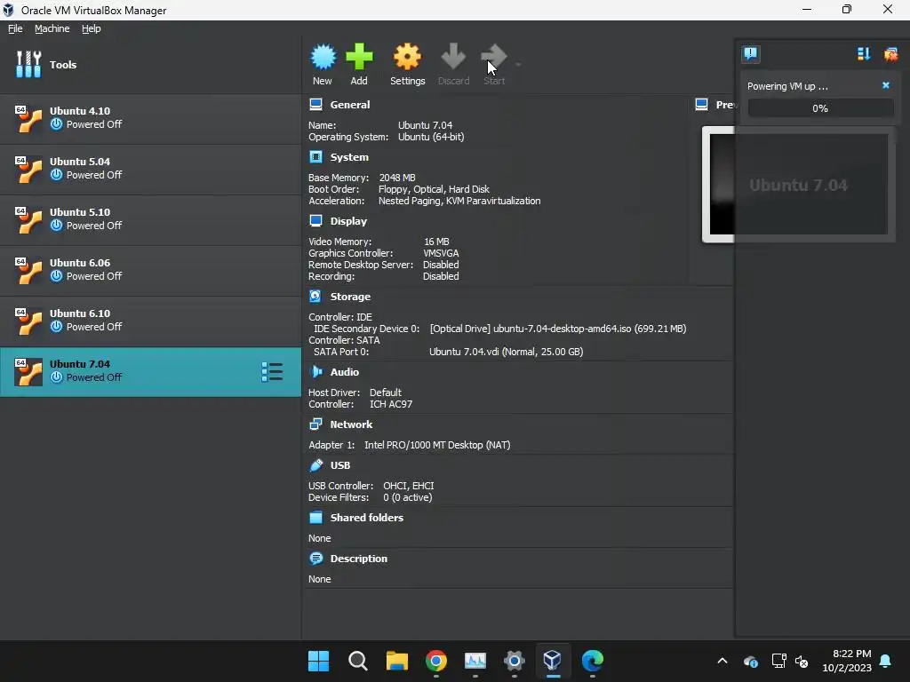
Task: Click the Audio speaker icon
Action: coord(316,372)
